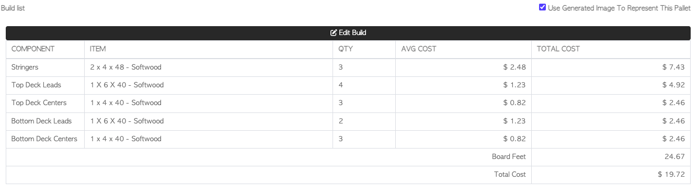This screenshot has height=193, width=698.
Task: Click the Total Cost value $ 19.72
Action: tap(671, 175)
